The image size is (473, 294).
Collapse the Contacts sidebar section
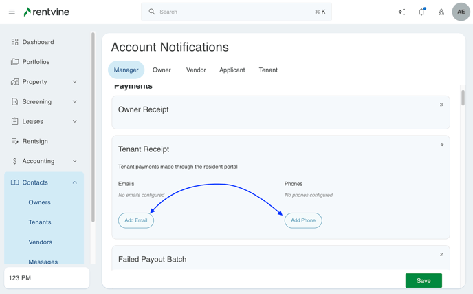click(x=75, y=182)
